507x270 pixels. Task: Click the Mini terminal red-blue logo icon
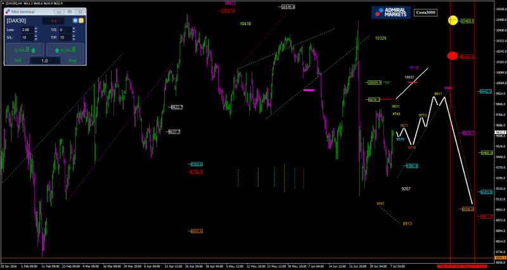click(8, 11)
